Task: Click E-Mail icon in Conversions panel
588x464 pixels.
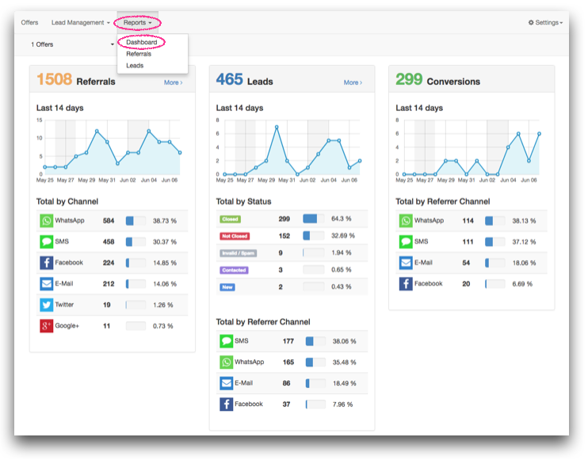Action: (406, 263)
